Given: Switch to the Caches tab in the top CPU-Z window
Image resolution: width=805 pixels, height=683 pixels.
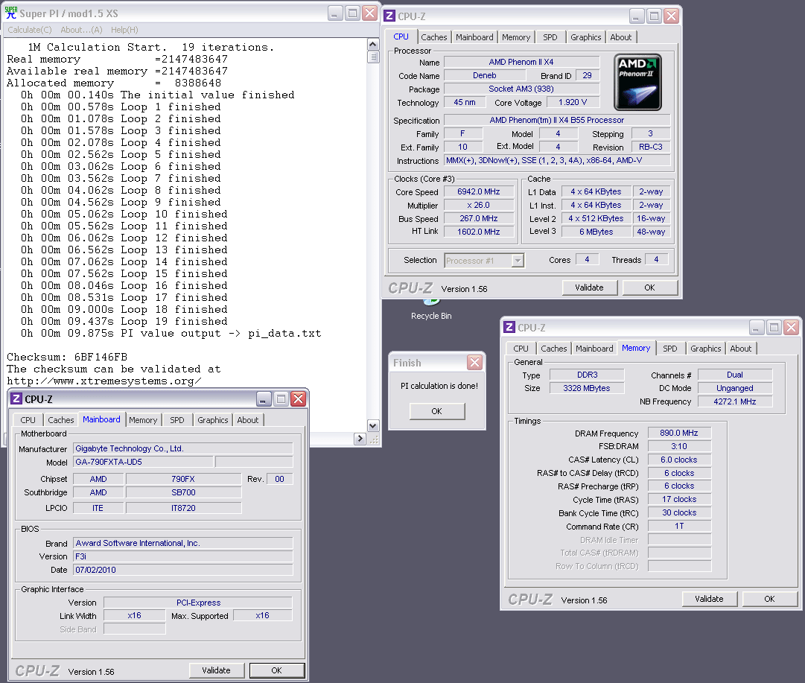Looking at the screenshot, I should 434,37.
